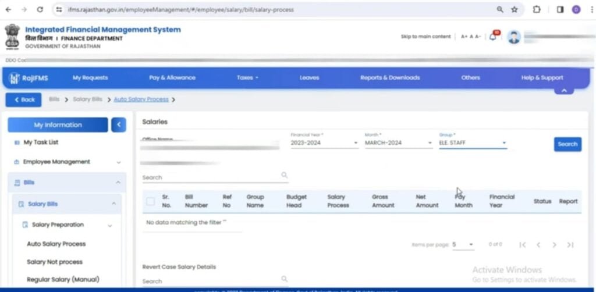Viewport: 596px width, 292px height.
Task: Open the Financial Year dropdown
Action: pos(324,143)
